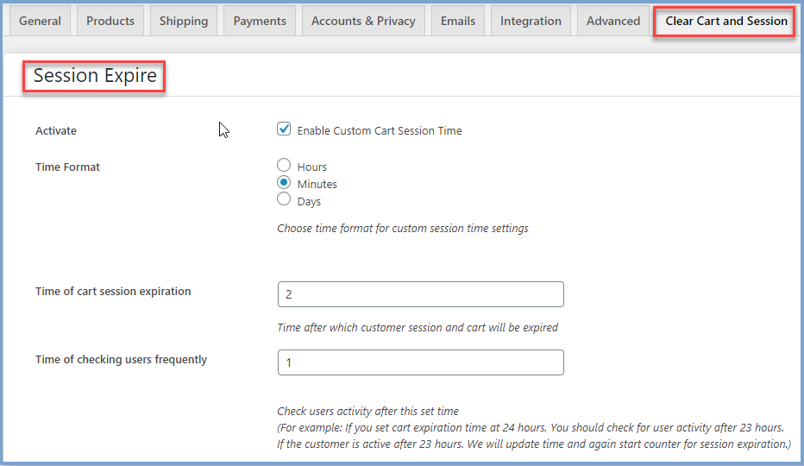Screen dimensions: 804x466
Task: Switch to the Products tab
Action: (x=110, y=21)
